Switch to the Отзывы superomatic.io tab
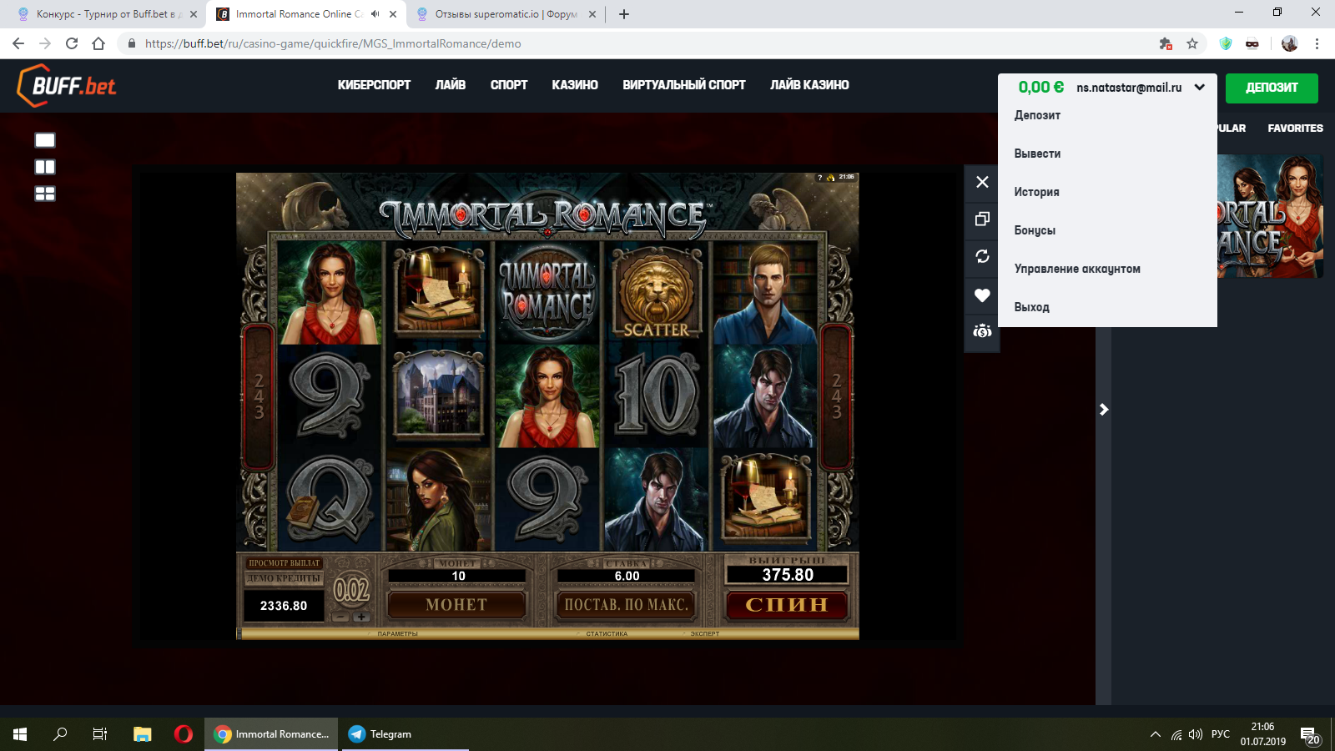 click(x=506, y=14)
